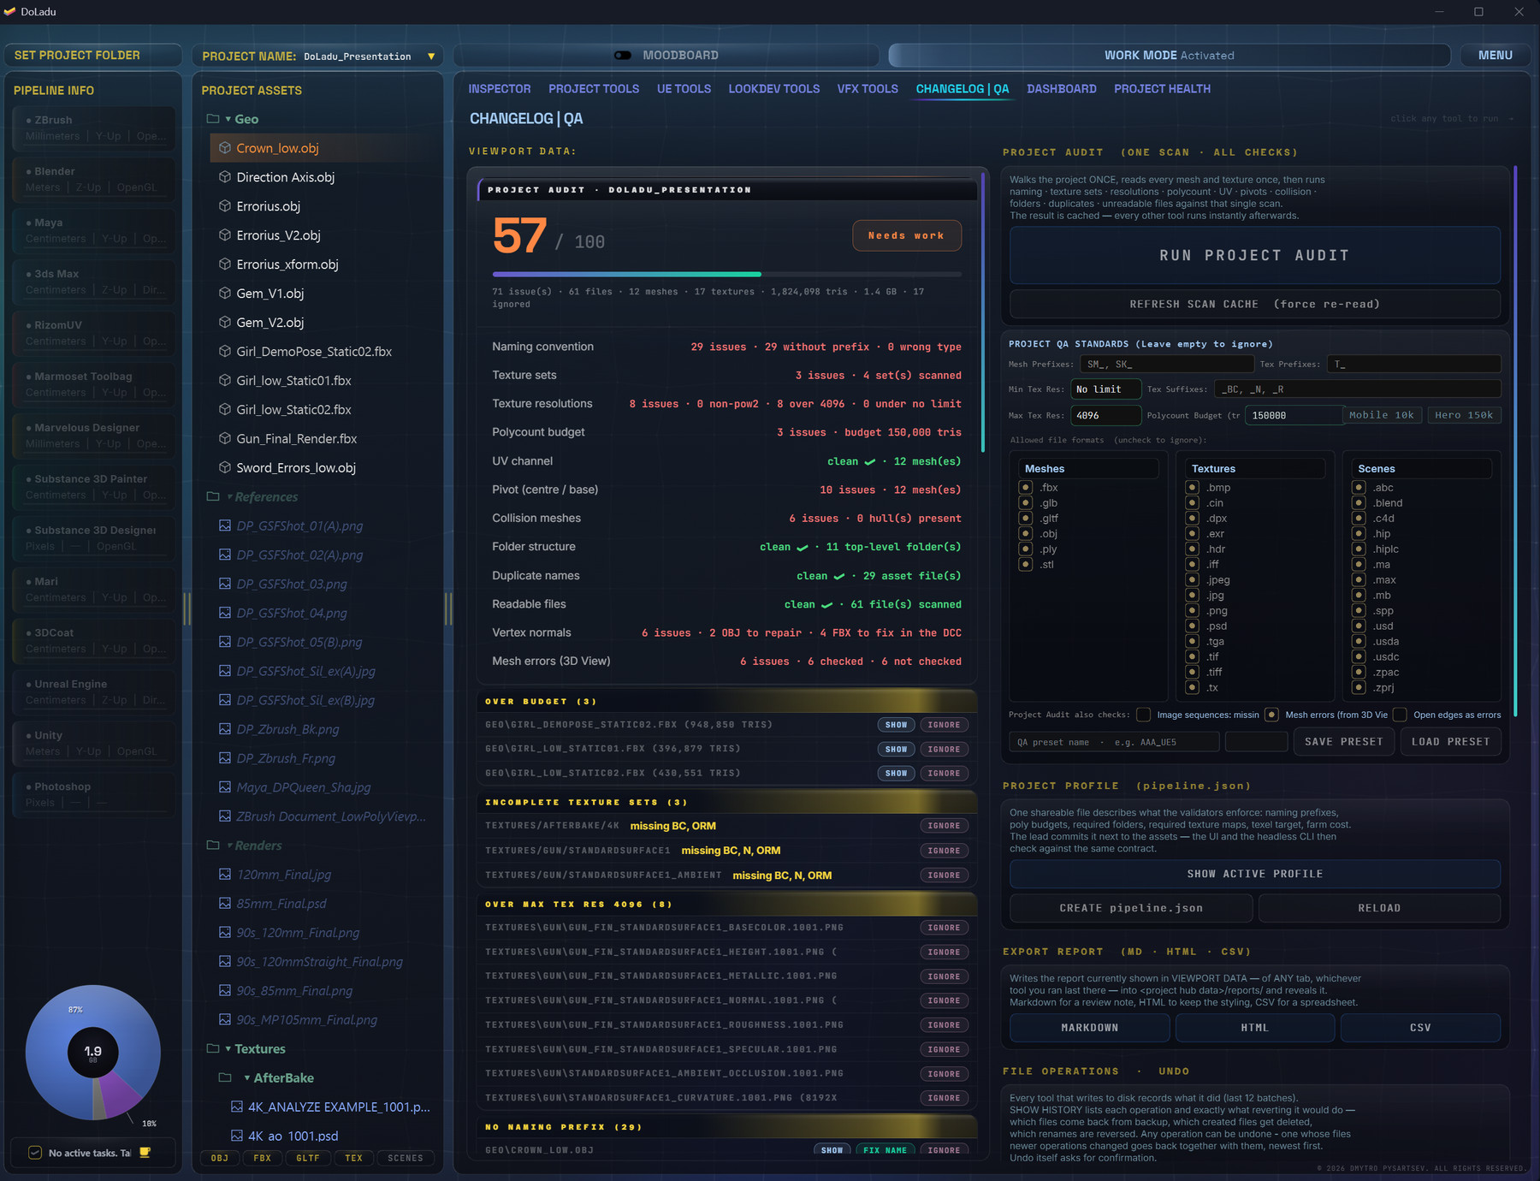This screenshot has width=1540, height=1181.
Task: Run Project Audit
Action: [1254, 255]
